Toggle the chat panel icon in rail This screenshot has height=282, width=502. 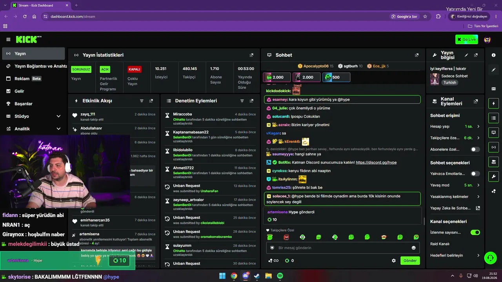click(x=493, y=132)
